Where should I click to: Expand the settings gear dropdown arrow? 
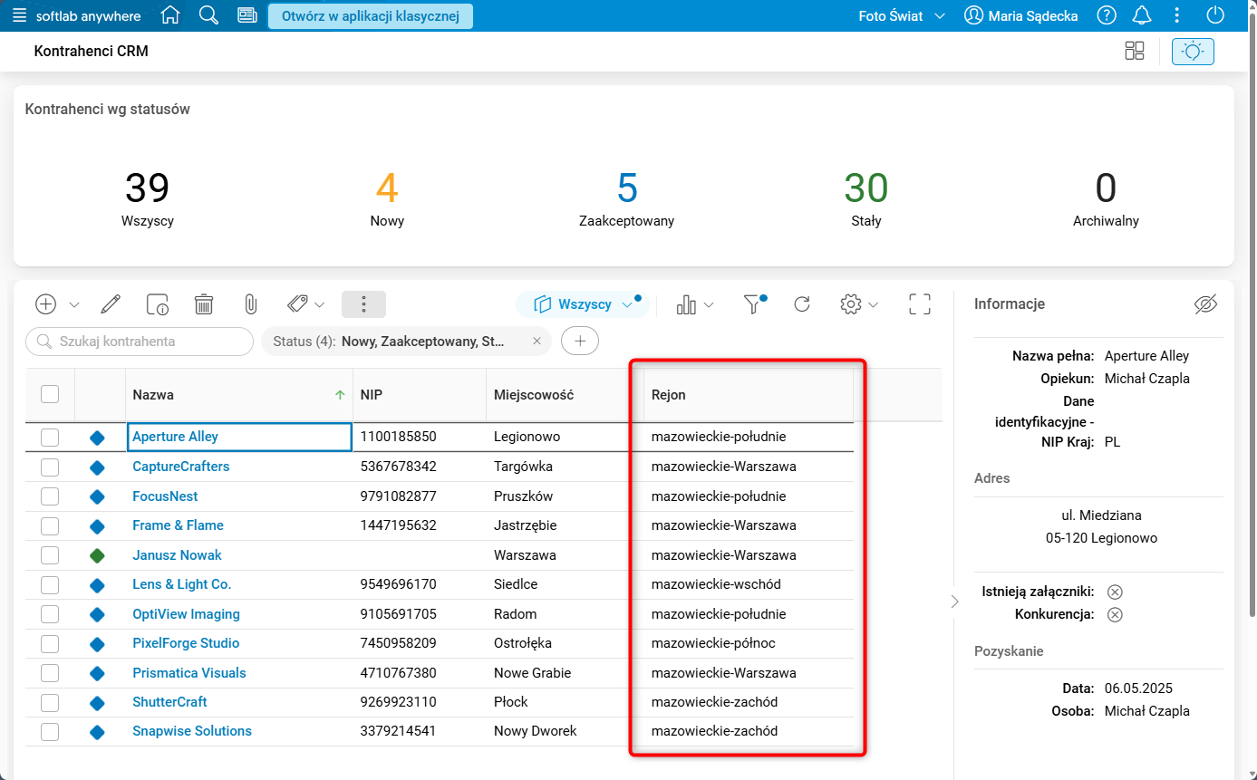tap(873, 305)
